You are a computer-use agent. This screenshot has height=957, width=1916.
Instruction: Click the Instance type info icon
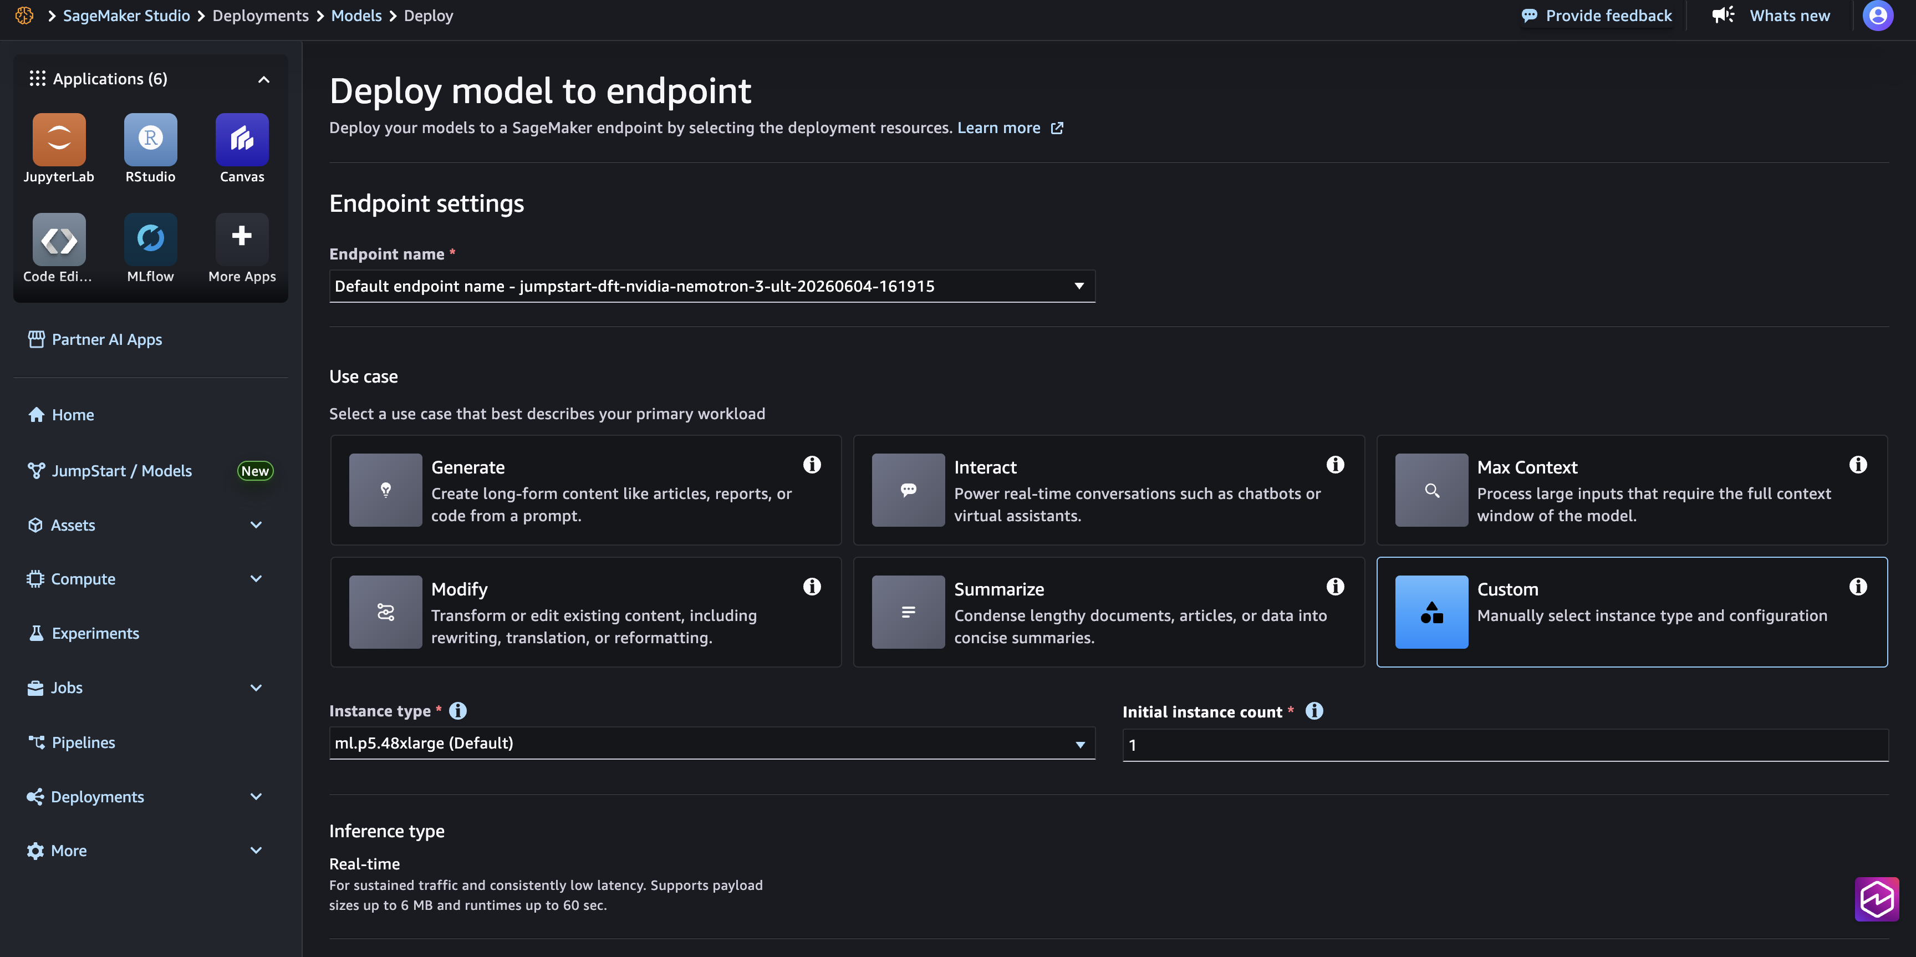click(x=458, y=711)
